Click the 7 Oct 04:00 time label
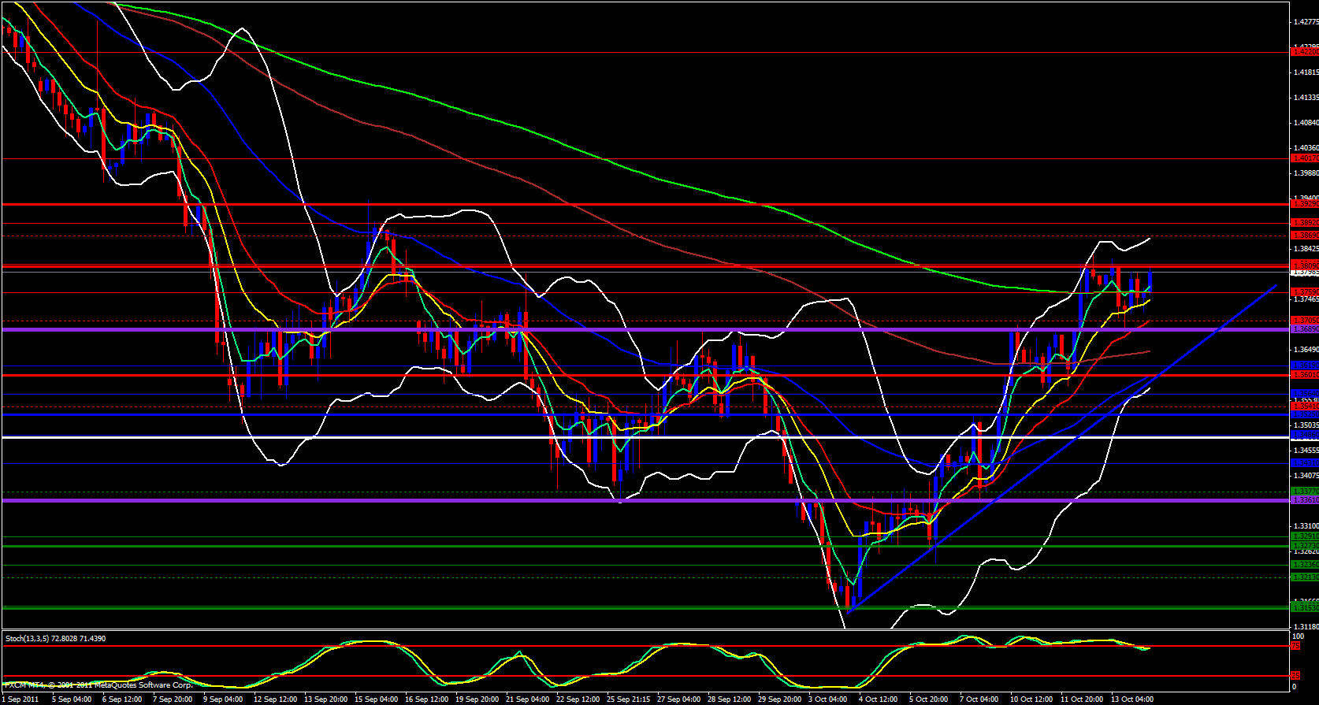Image resolution: width=1319 pixels, height=705 pixels. point(979,699)
